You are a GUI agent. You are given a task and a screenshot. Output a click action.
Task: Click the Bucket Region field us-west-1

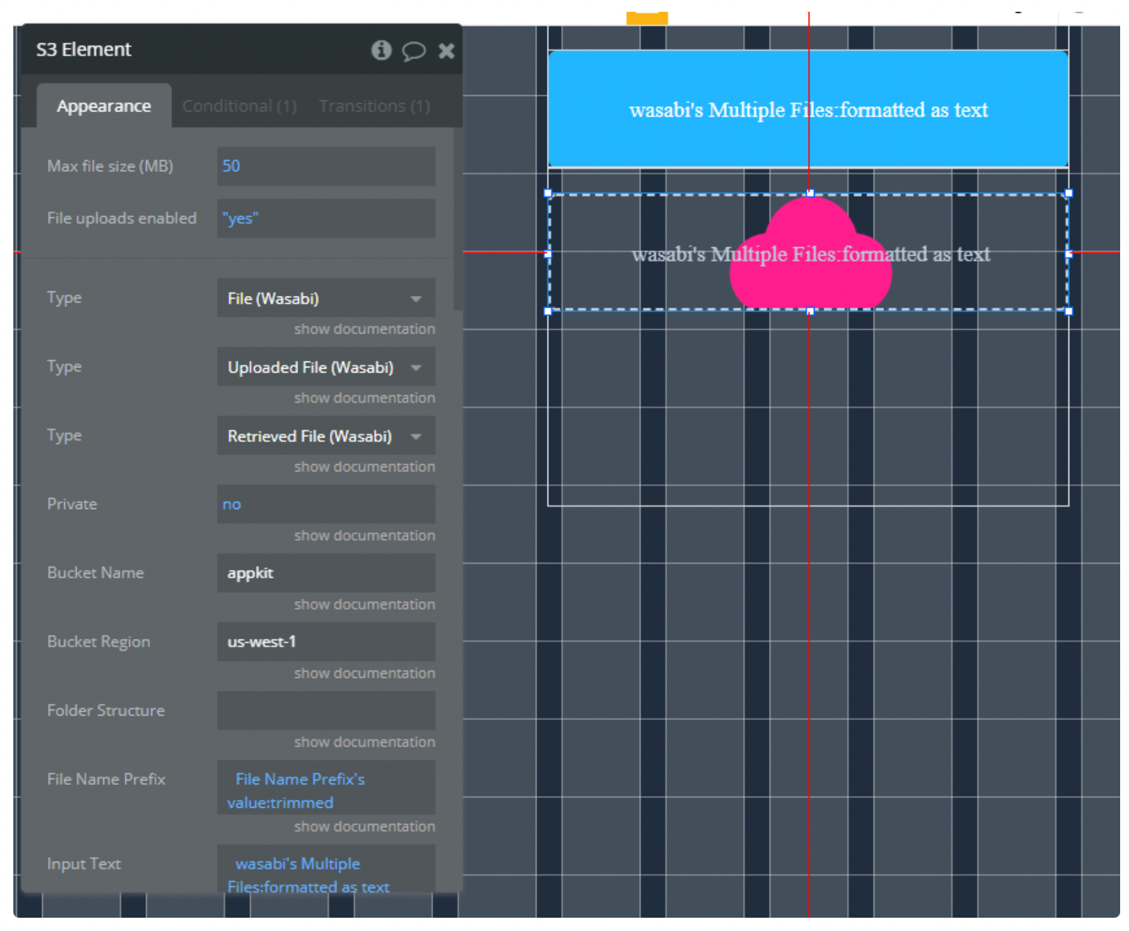point(325,642)
